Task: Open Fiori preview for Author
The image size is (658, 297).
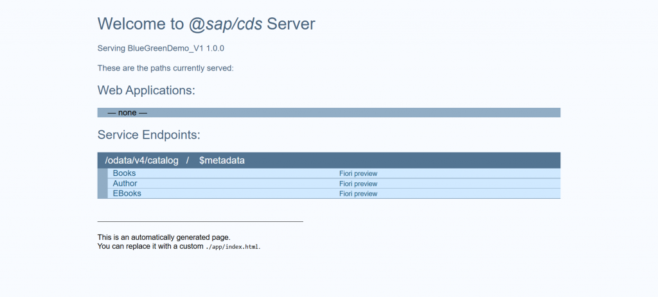Action: pyautogui.click(x=359, y=183)
